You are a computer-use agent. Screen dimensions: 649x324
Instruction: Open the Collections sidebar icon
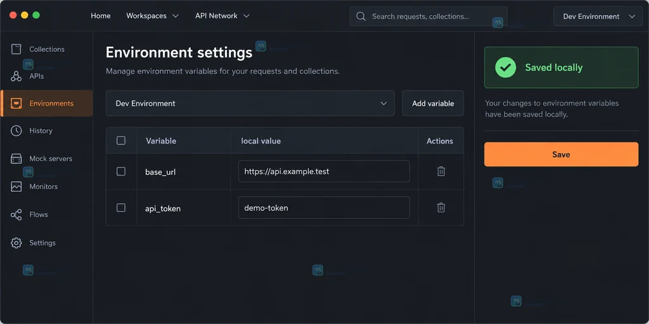click(x=16, y=49)
